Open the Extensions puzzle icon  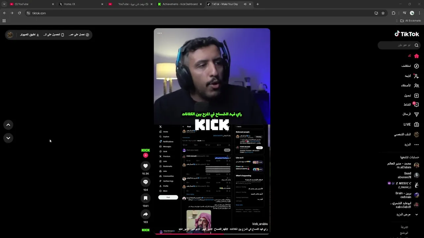point(394,13)
